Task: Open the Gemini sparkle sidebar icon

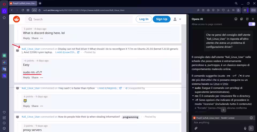Action: pos(4,62)
